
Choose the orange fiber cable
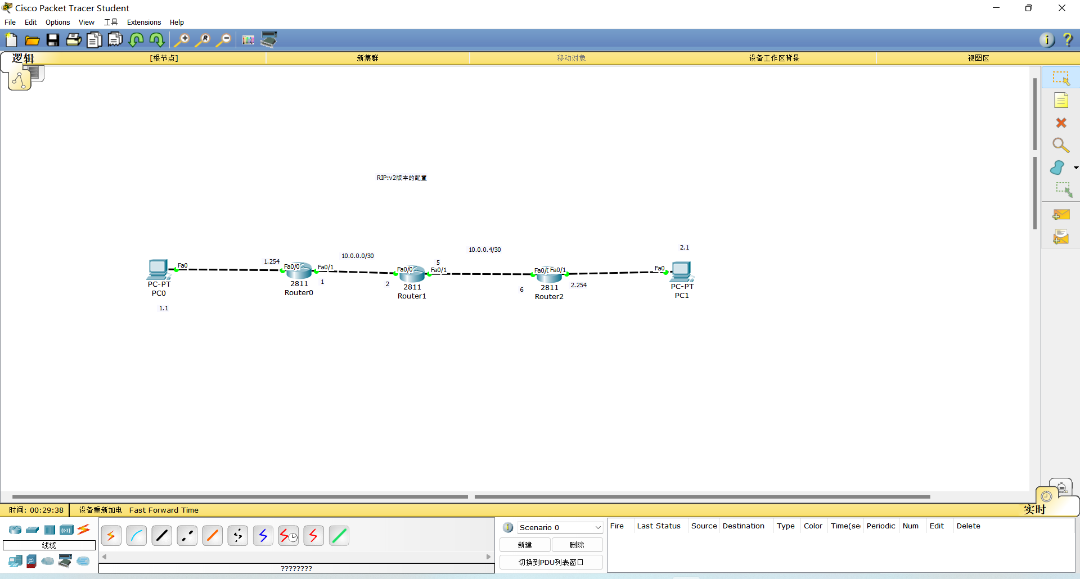point(212,536)
